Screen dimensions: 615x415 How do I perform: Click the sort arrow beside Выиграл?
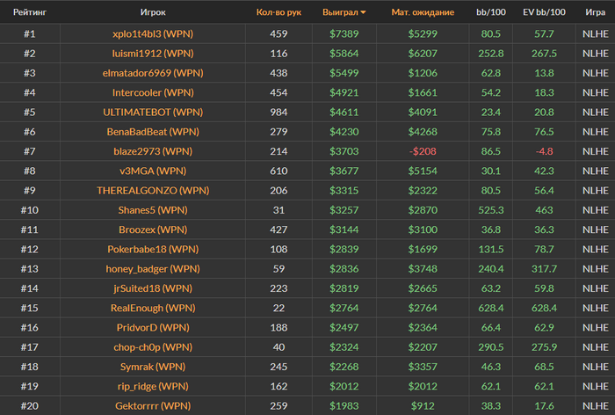[364, 13]
